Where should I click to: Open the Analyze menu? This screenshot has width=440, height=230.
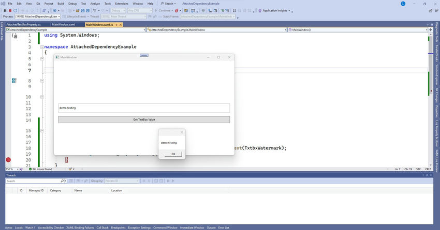pyautogui.click(x=95, y=4)
